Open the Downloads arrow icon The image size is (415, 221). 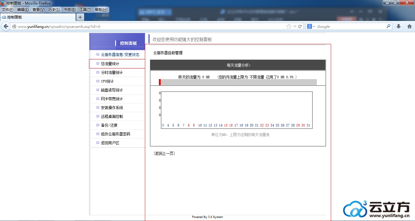[399, 26]
